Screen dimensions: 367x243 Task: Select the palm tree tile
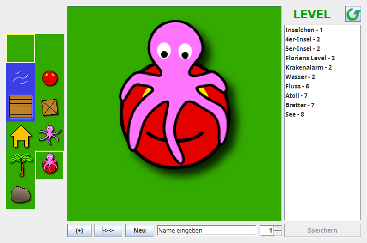[x=21, y=165]
